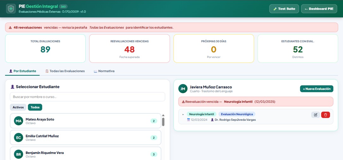343x160 pixels.
Task: Click the count badge 2 for Emilia Catrilaf
Action: point(154,138)
